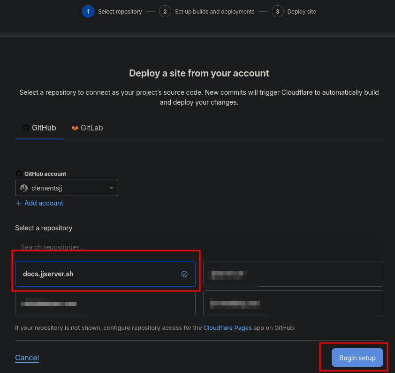Click the step 1 circle icon
The height and width of the screenshot is (373, 395).
[x=88, y=12]
